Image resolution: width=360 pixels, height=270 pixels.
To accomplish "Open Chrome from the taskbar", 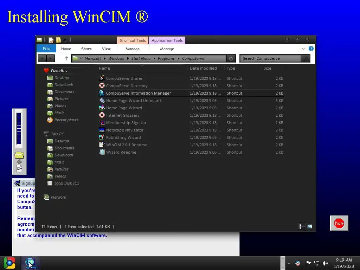I will click(9, 263).
